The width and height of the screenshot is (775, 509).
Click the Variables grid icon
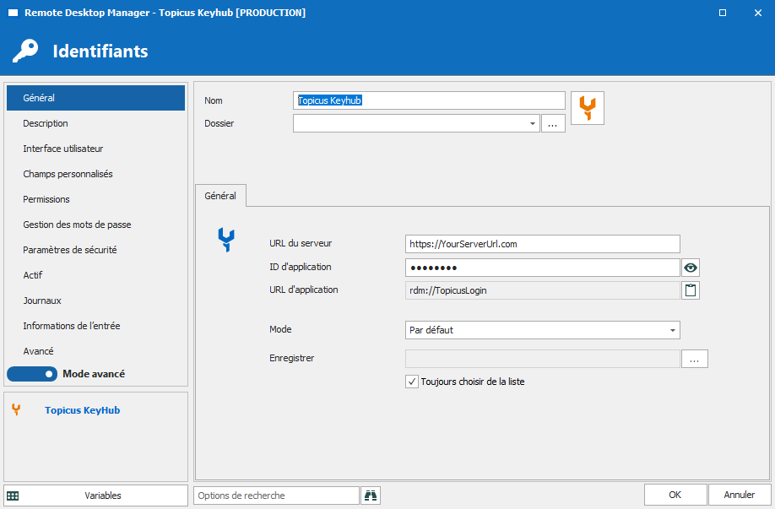pos(13,495)
